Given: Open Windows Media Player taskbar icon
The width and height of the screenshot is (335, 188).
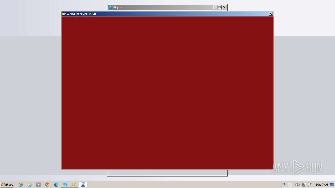Looking at the screenshot, I should pos(38,185).
